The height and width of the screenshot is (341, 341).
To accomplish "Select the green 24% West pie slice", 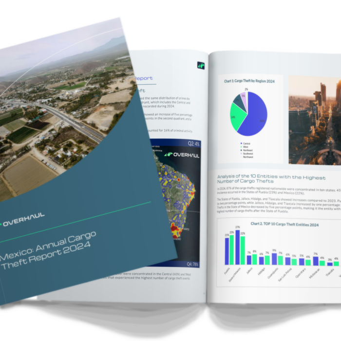I will coord(237,117).
